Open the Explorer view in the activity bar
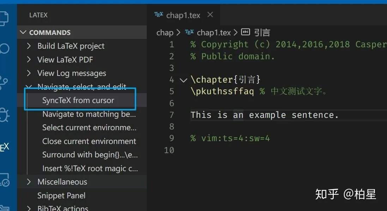 point(5,18)
